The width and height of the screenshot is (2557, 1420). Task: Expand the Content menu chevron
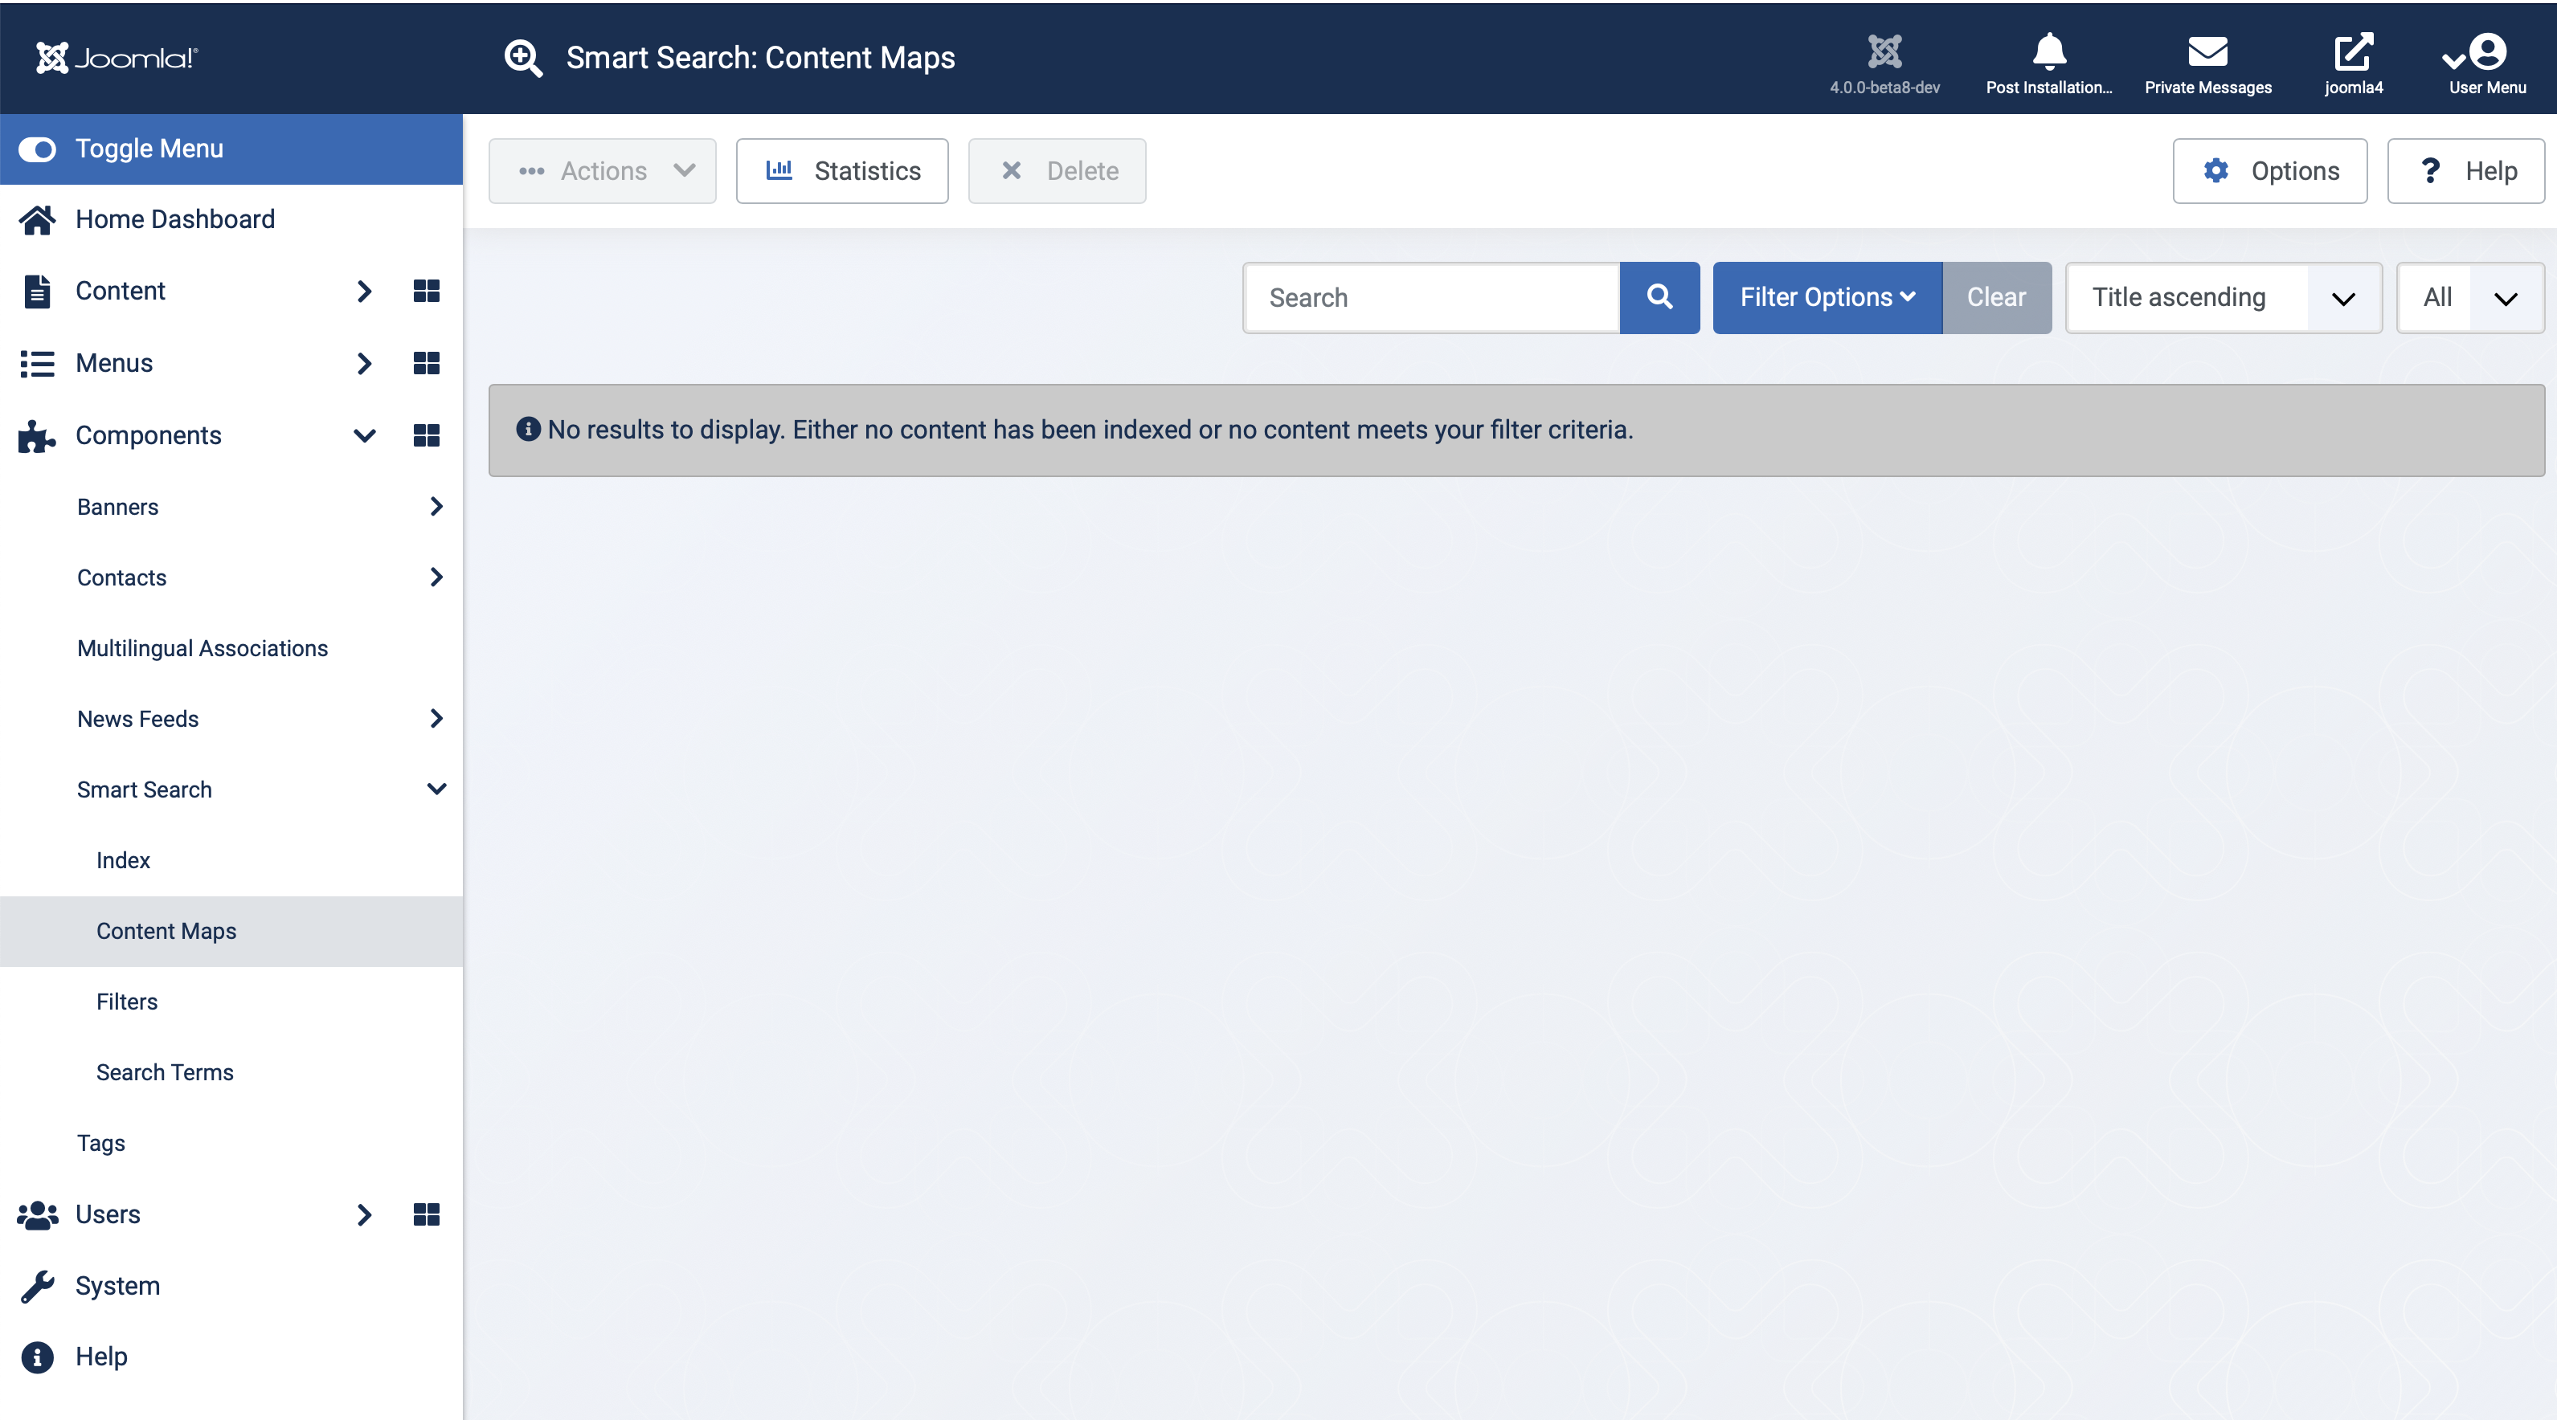click(x=364, y=291)
